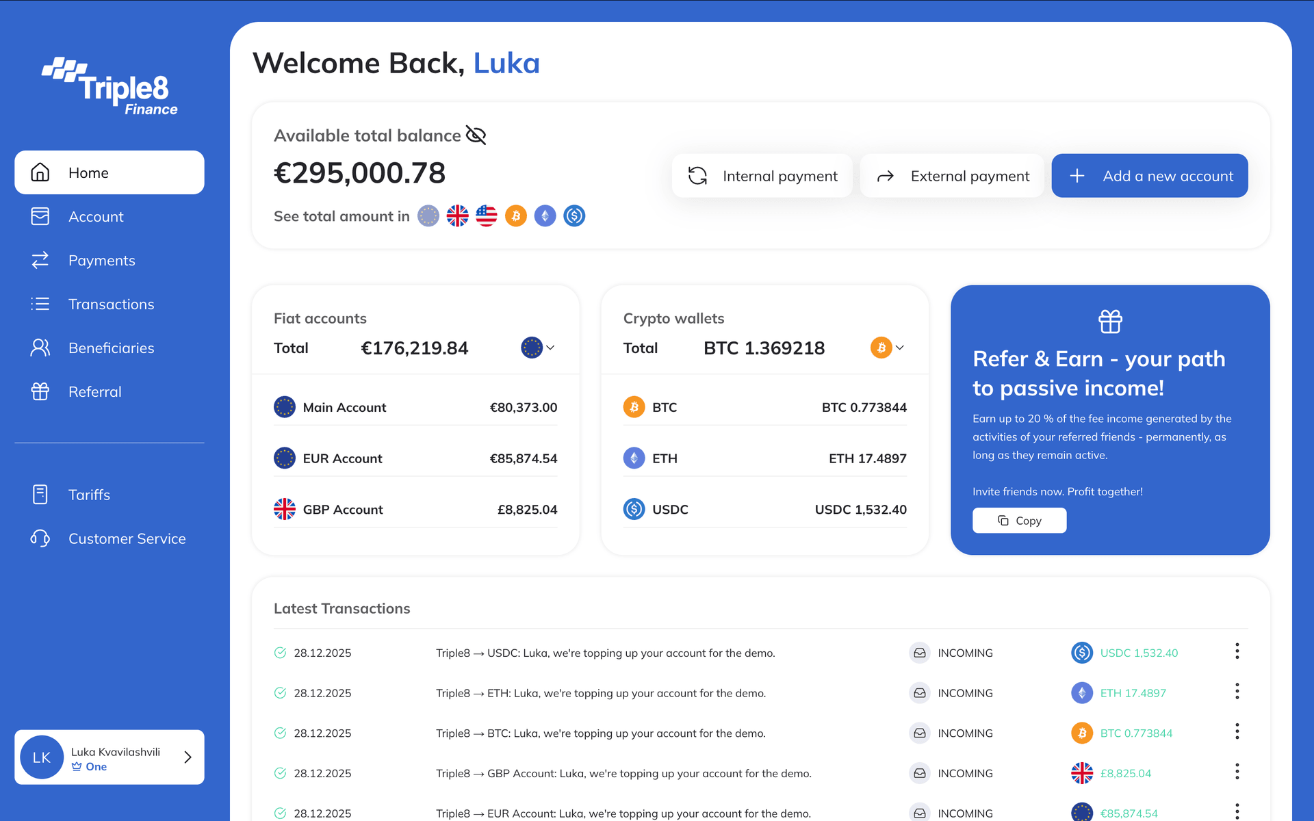Screen dimensions: 1314x821
Task: Click the Bitcoin icon beside BTC 0.773844 amount
Action: click(1082, 733)
